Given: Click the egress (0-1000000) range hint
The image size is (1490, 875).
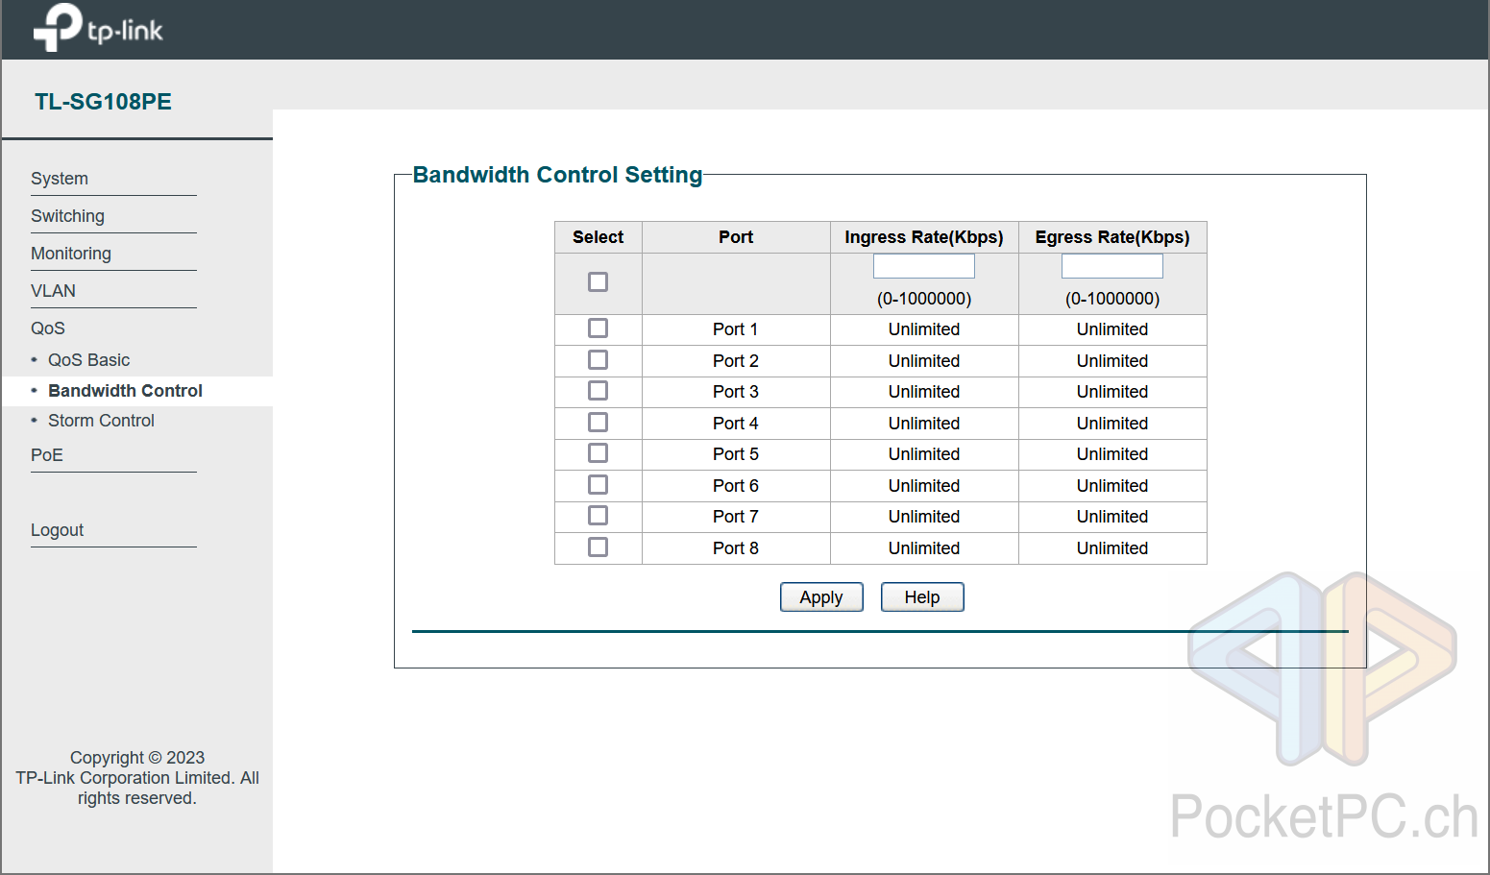Looking at the screenshot, I should (1112, 299).
